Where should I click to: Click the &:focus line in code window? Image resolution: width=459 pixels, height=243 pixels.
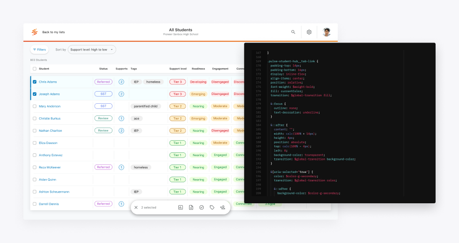point(278,104)
